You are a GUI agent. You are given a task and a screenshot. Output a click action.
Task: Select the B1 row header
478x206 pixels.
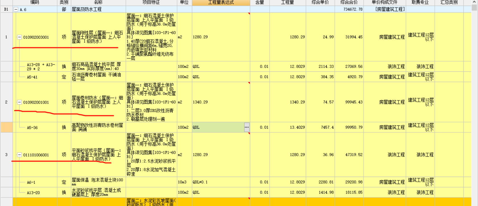point(6,9)
